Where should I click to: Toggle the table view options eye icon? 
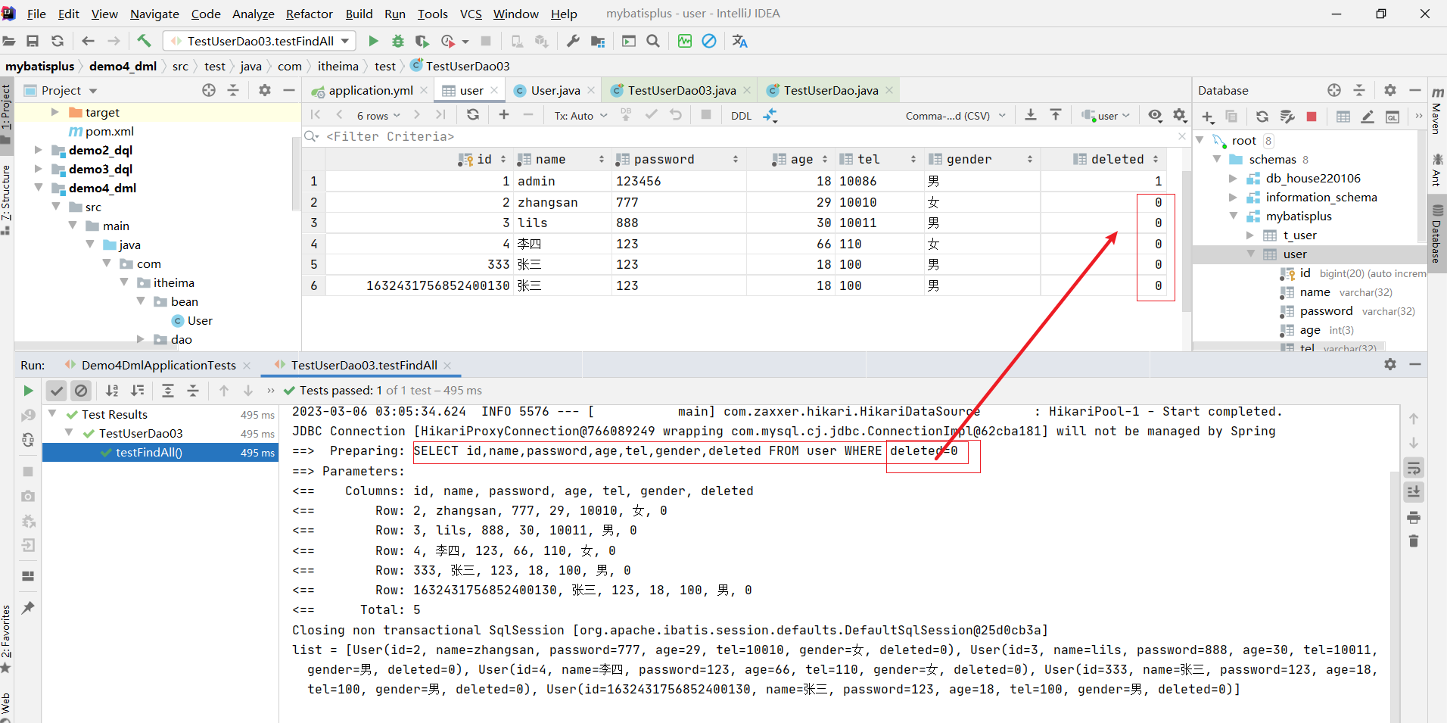pos(1155,114)
